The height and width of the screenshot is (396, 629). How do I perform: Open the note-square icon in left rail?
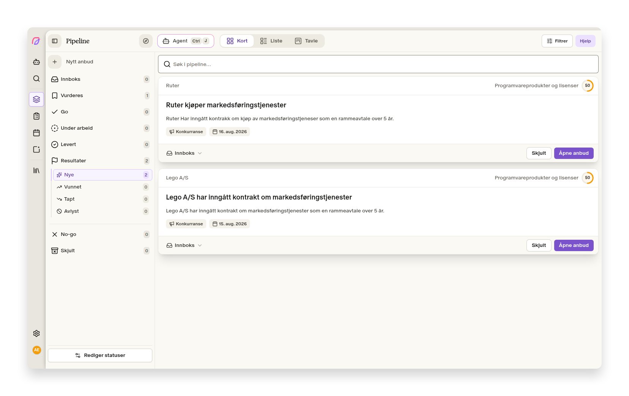pos(36,149)
